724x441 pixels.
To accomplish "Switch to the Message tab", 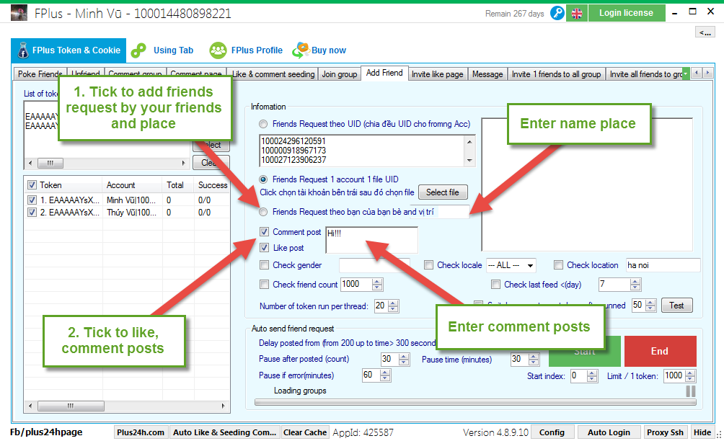I will [x=487, y=74].
